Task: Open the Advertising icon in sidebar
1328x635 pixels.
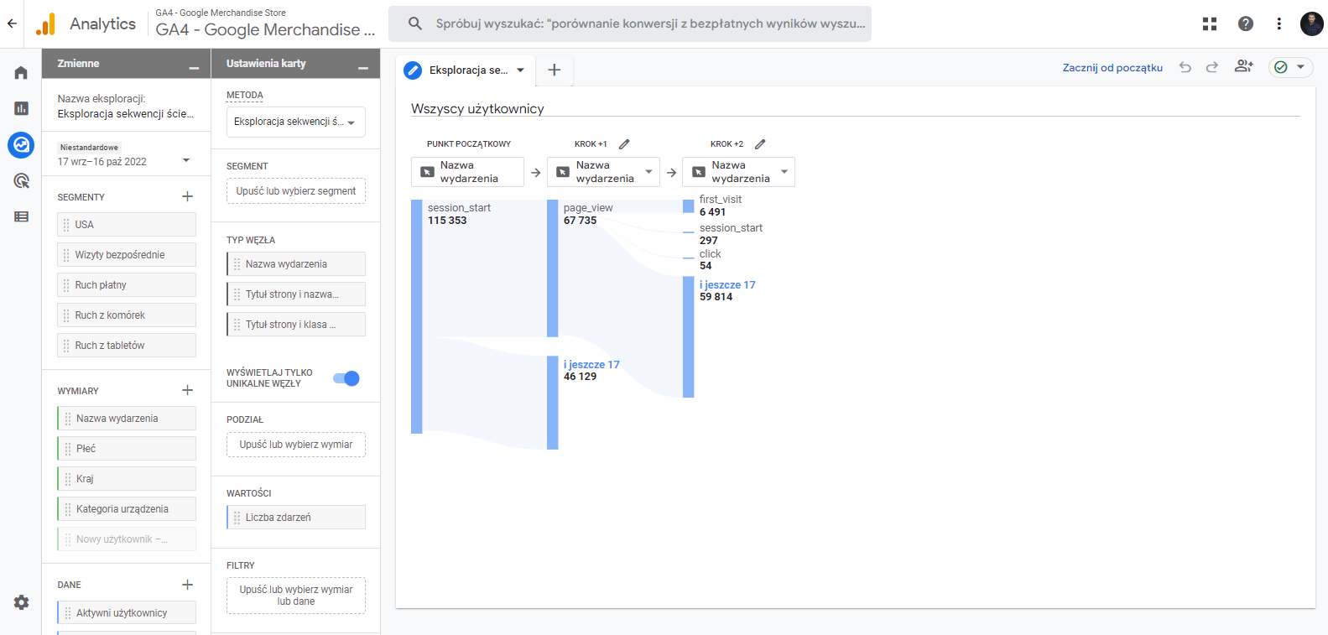Action: pyautogui.click(x=21, y=181)
